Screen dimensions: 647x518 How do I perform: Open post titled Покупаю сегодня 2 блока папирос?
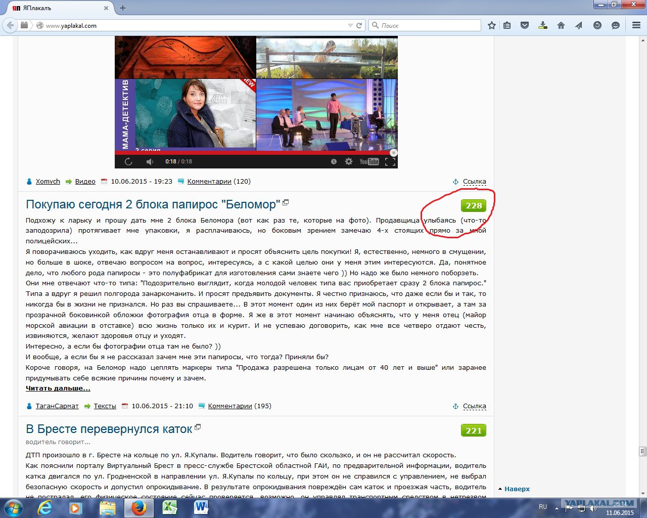(153, 204)
